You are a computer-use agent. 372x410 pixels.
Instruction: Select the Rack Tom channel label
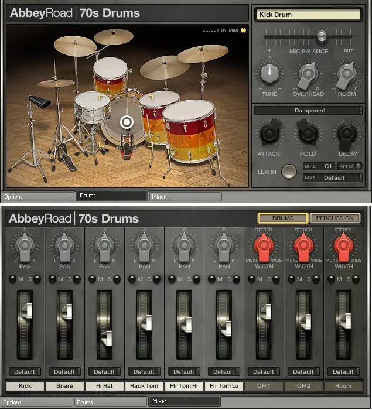144,385
